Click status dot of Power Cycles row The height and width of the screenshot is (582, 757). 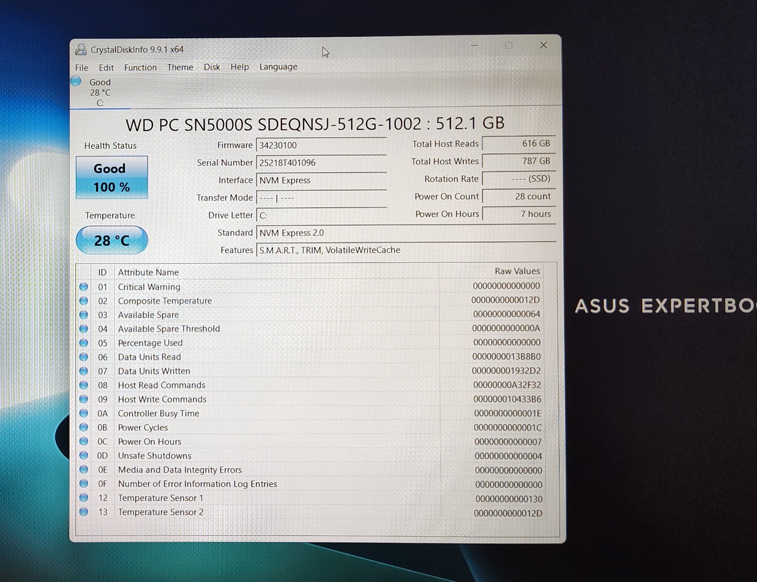click(x=84, y=427)
